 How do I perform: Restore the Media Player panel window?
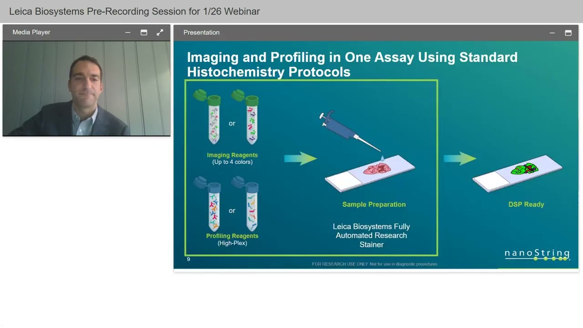144,32
